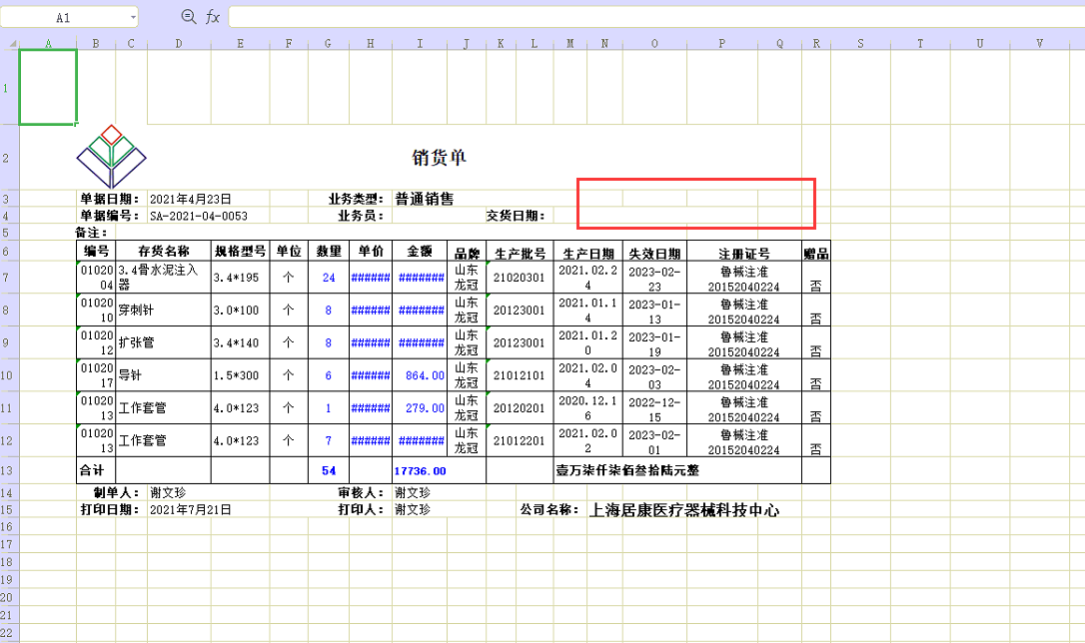This screenshot has height=643, width=1085.
Task: Click the 交货日期 label
Action: (515, 216)
